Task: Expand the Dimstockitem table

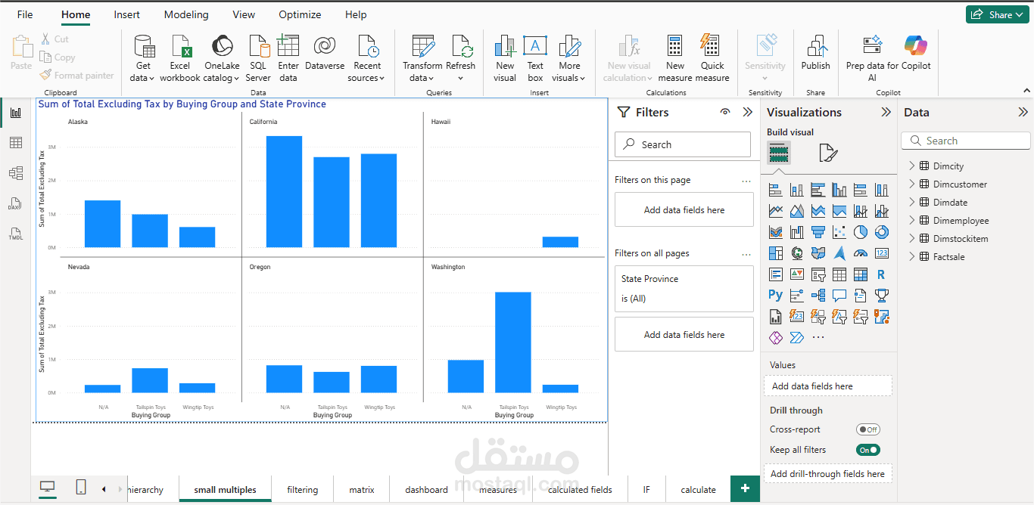Action: (x=911, y=238)
